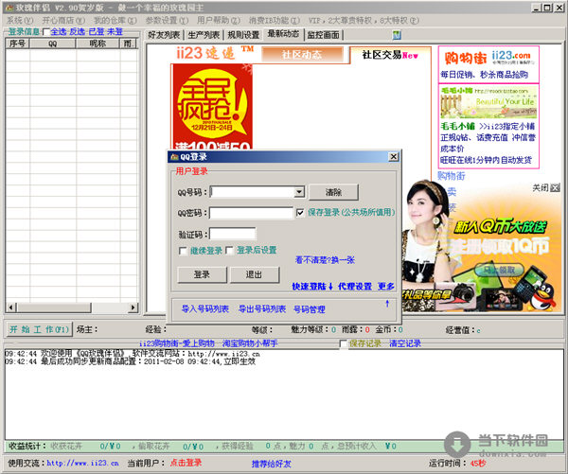This screenshot has height=474, width=568.
Task: Click the 全民疯抢 sale banner
Action: [212, 107]
